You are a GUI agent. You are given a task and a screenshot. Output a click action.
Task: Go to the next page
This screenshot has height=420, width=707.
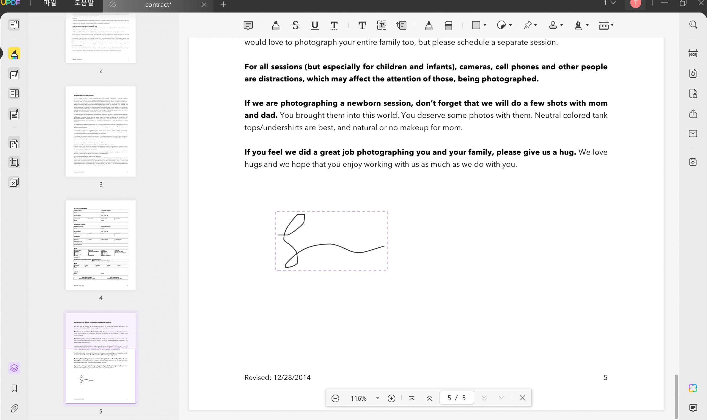pos(484,398)
